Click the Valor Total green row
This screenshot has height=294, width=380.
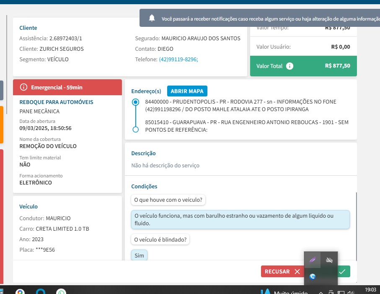[x=303, y=66]
